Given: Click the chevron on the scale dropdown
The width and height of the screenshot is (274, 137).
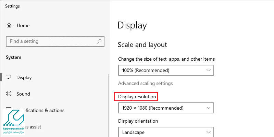Looking at the screenshot, I should (209, 71).
